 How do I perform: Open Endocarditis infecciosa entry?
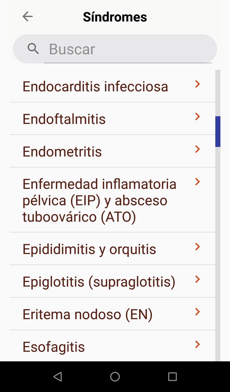95,87
